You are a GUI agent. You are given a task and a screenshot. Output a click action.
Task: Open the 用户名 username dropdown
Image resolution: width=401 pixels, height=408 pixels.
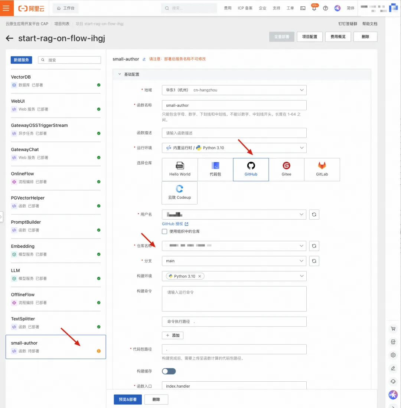(x=234, y=215)
